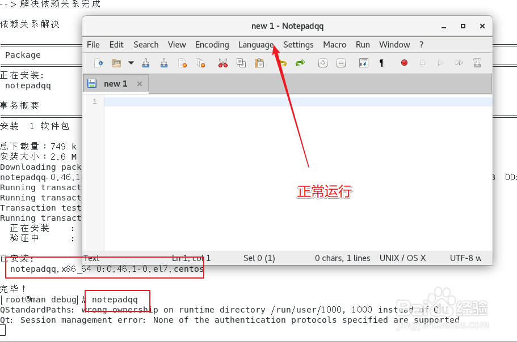Zoom out with the minus icon
The height and width of the screenshot is (342, 517).
click(x=341, y=63)
